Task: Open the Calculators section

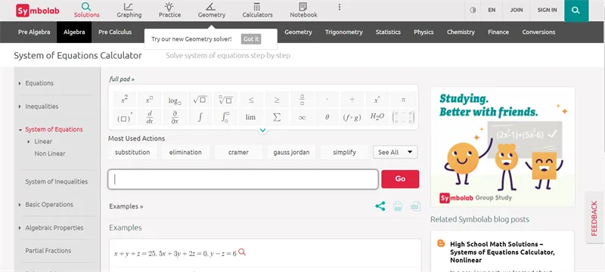Action: (257, 11)
